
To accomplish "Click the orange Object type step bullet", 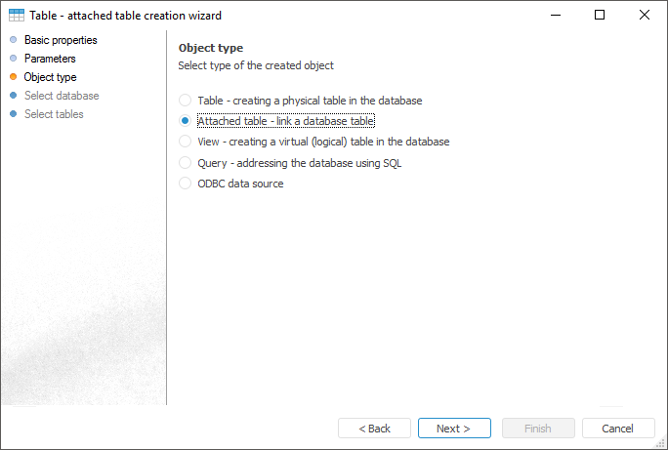I will [x=14, y=77].
